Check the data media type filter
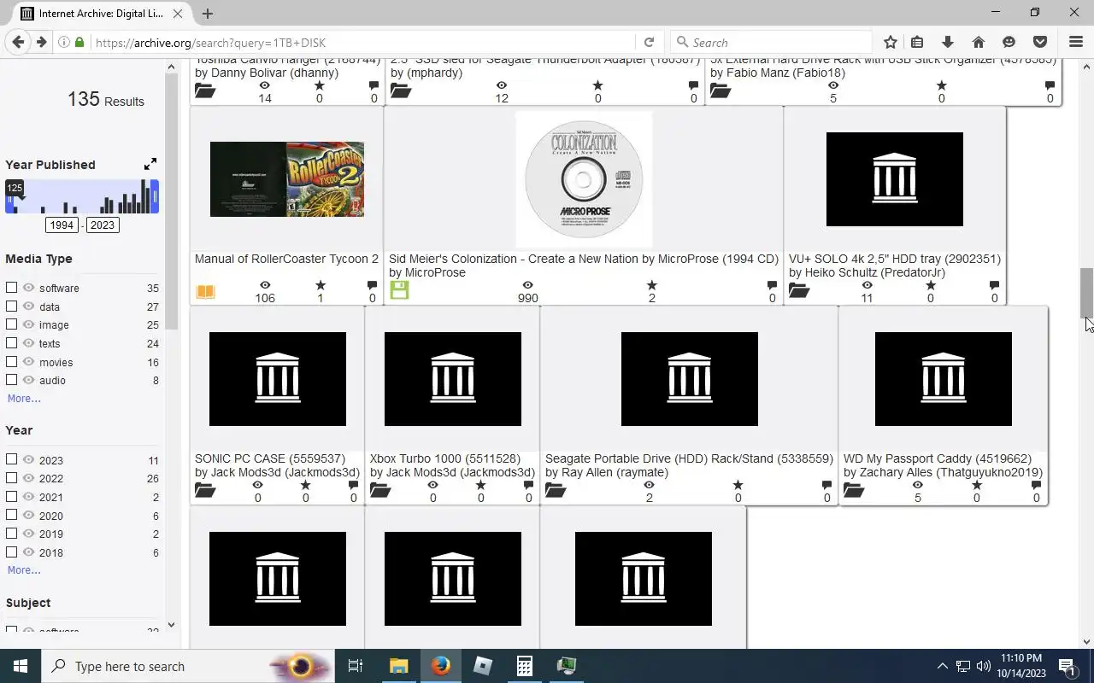Viewport: 1094px width, 683px height. tap(12, 306)
